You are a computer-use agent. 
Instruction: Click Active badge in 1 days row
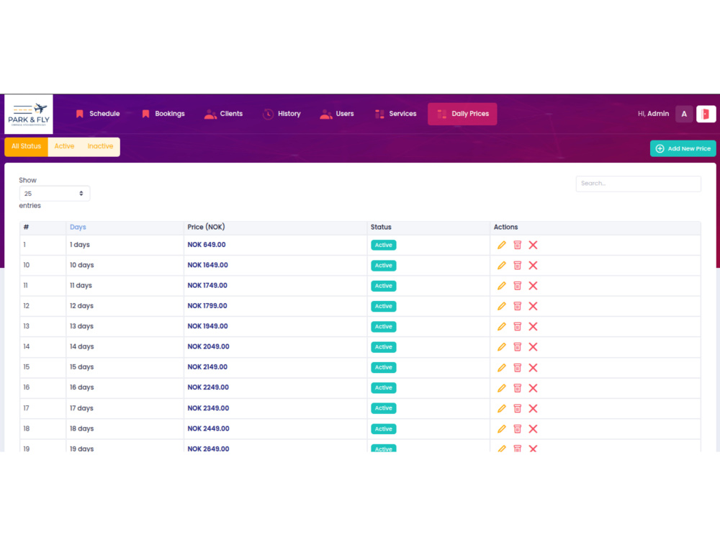click(384, 246)
